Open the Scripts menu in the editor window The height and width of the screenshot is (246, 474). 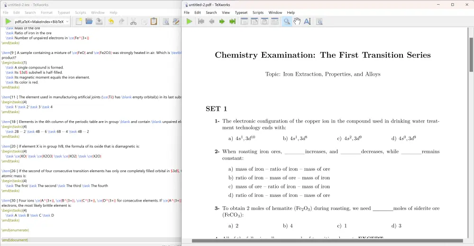click(x=81, y=12)
